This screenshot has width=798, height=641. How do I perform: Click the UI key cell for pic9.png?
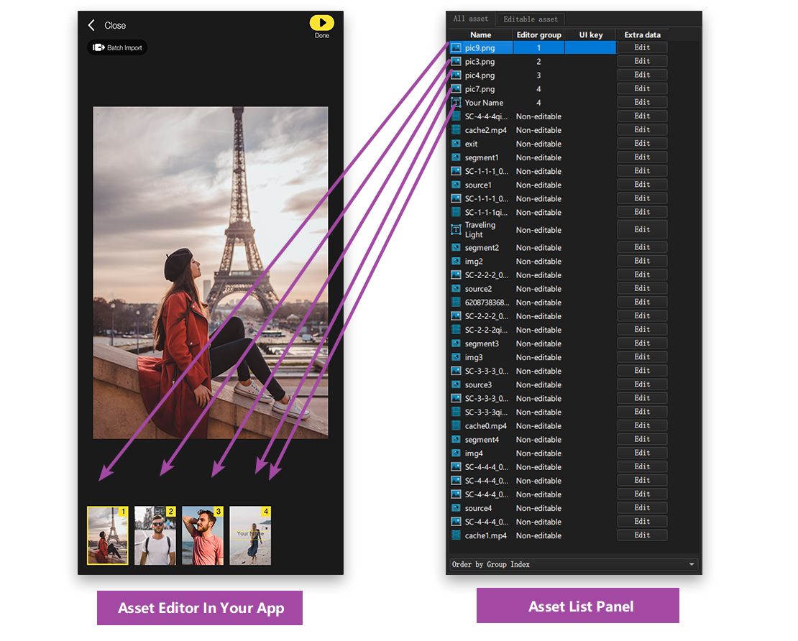pos(590,48)
